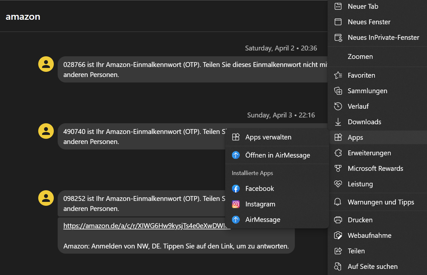Click the Auf Seite suchen icon
Image resolution: width=427 pixels, height=275 pixels.
tap(338, 267)
